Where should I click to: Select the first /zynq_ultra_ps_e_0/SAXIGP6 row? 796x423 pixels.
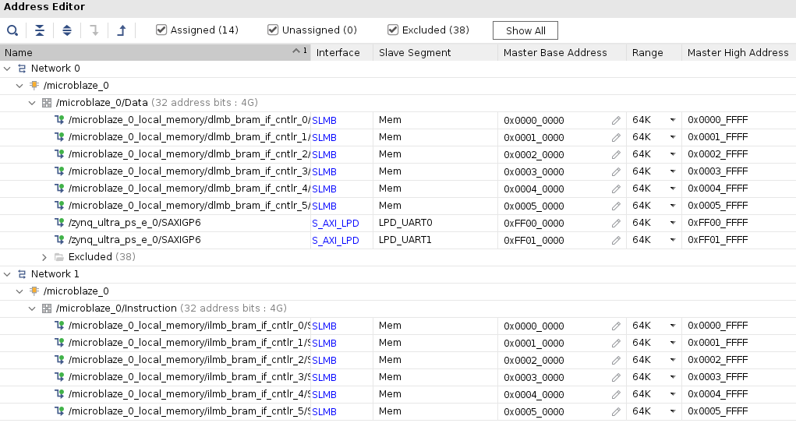coord(135,223)
